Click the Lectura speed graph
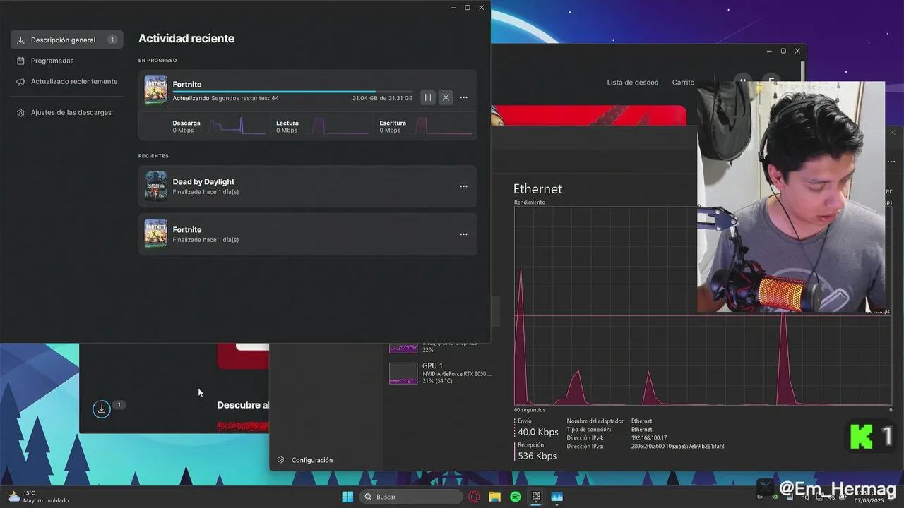The width and height of the screenshot is (904, 508). (340, 126)
